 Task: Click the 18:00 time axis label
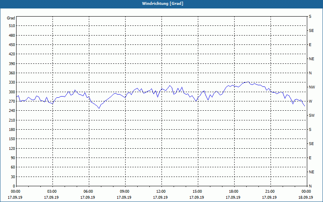233,191
